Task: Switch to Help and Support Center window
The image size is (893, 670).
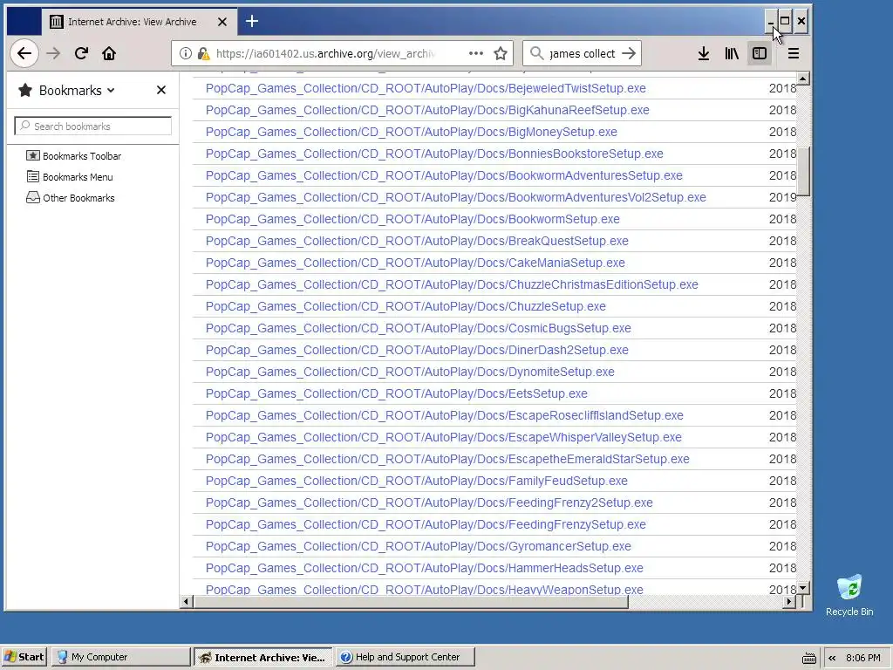Action: [x=405, y=657]
